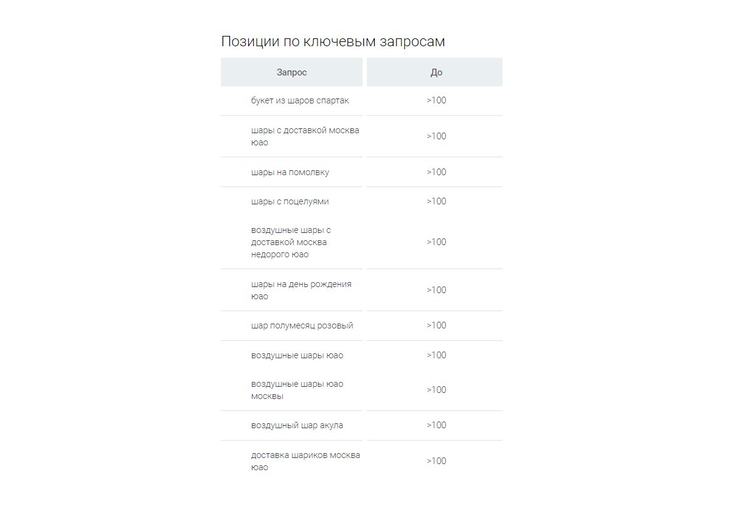Viewport: 730px width, 517px height.
Task: Select the букет из шаров спартак query
Action: point(300,100)
